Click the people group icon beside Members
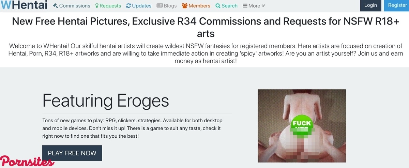 (185, 6)
